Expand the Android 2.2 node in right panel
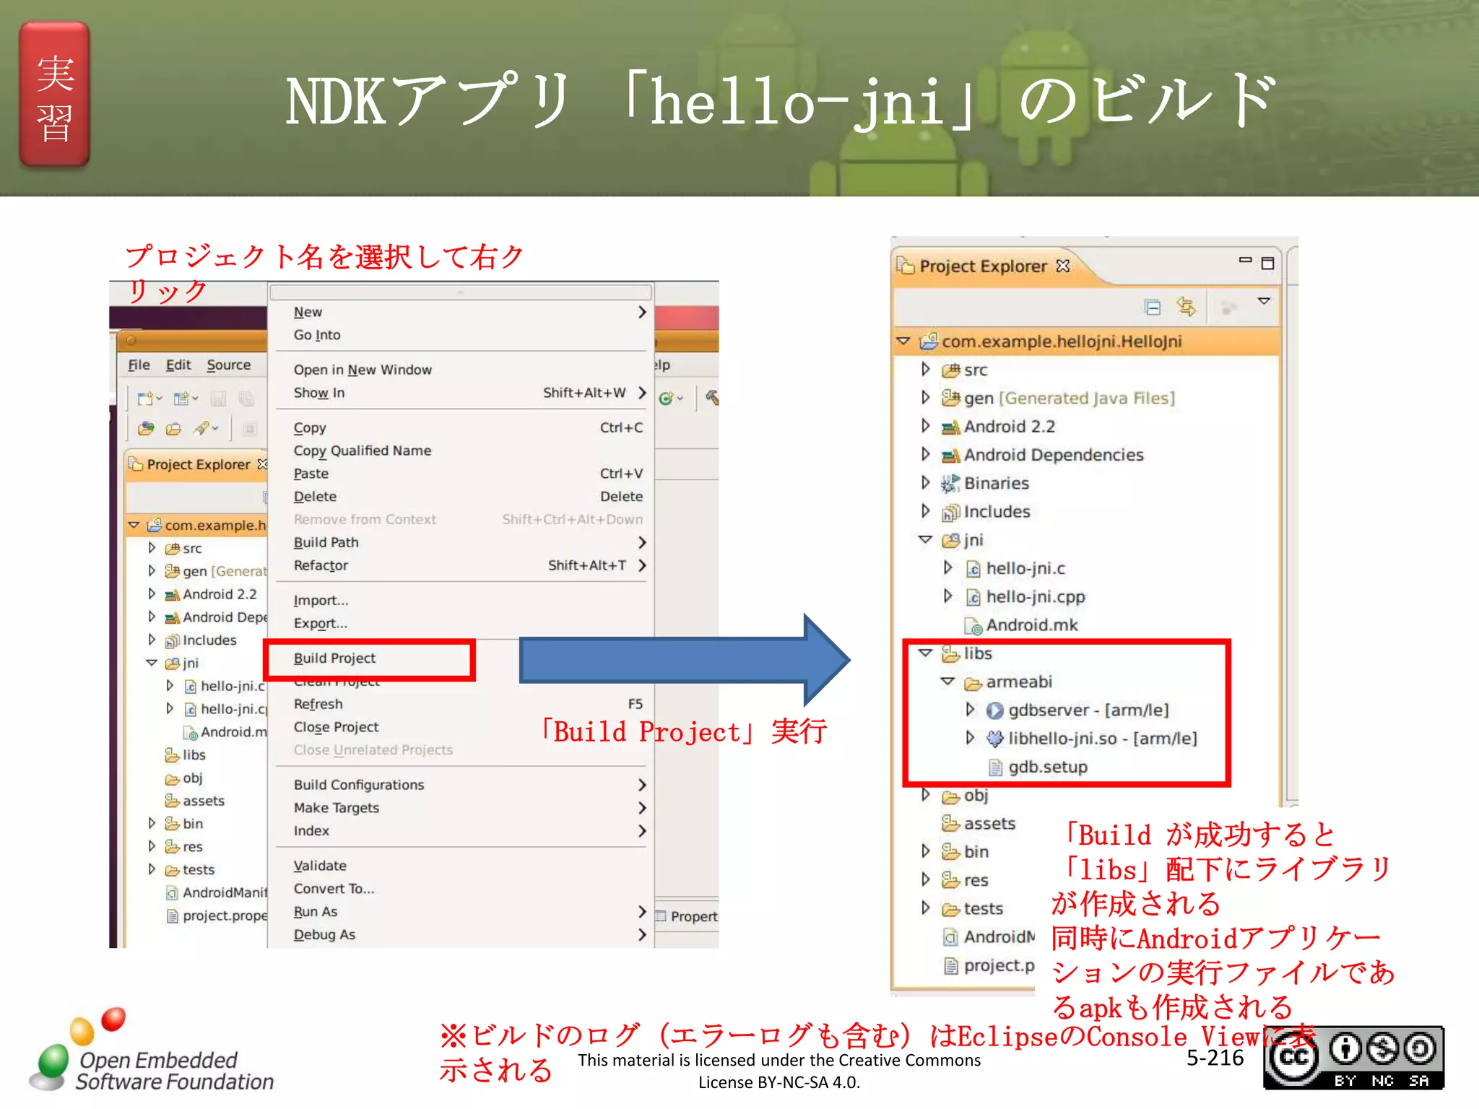Viewport: 1479px width, 1109px height. click(925, 425)
